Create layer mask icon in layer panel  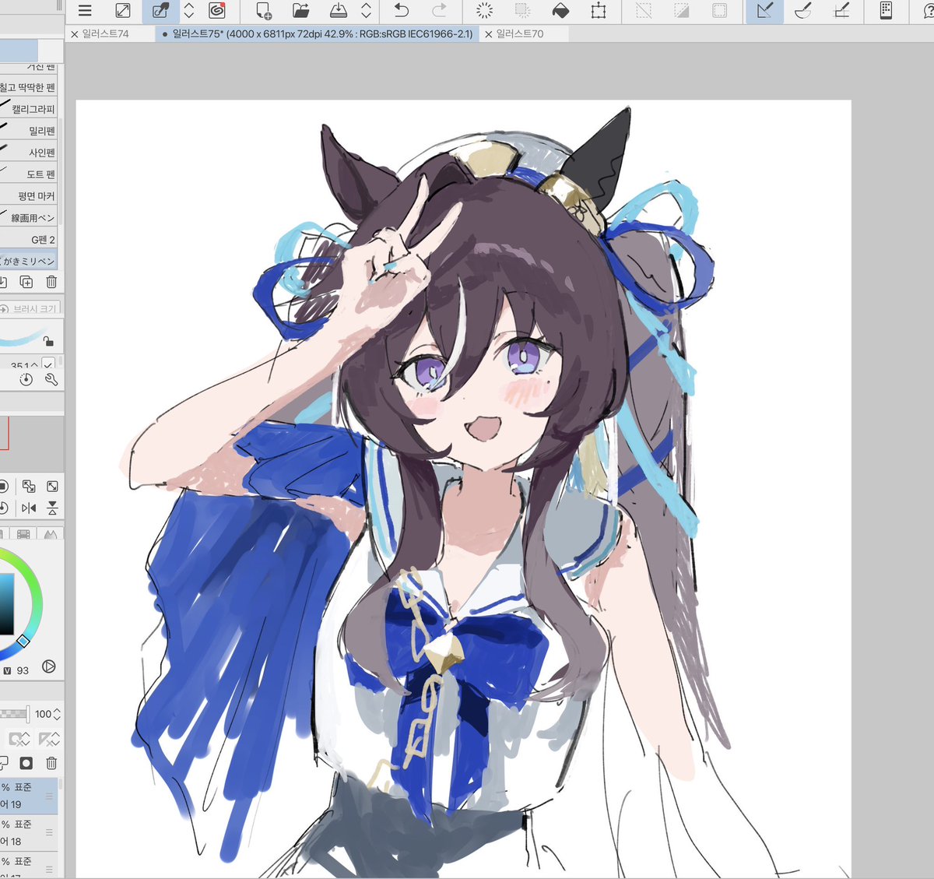[x=26, y=763]
